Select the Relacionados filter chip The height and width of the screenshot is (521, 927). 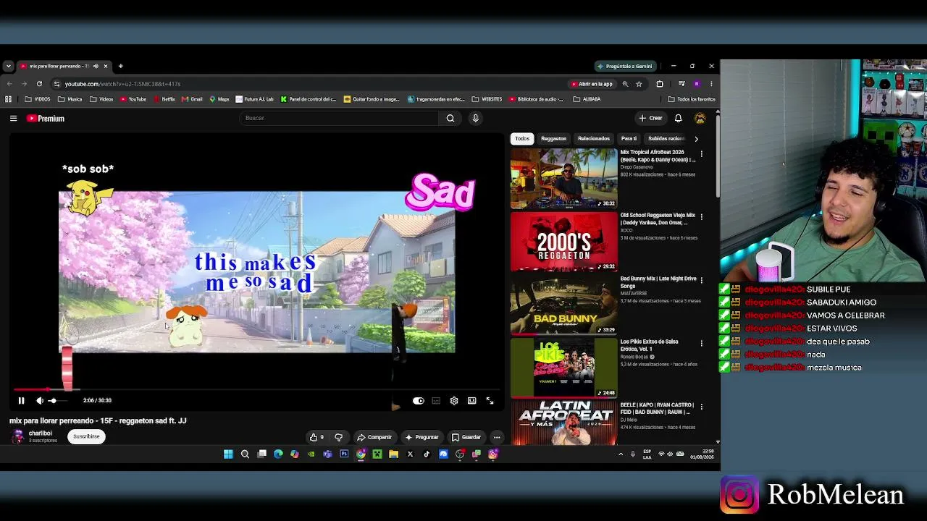coord(594,138)
